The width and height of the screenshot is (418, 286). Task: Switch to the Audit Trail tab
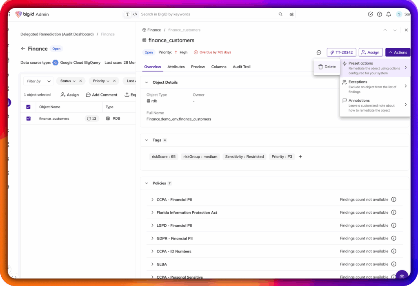(x=241, y=67)
